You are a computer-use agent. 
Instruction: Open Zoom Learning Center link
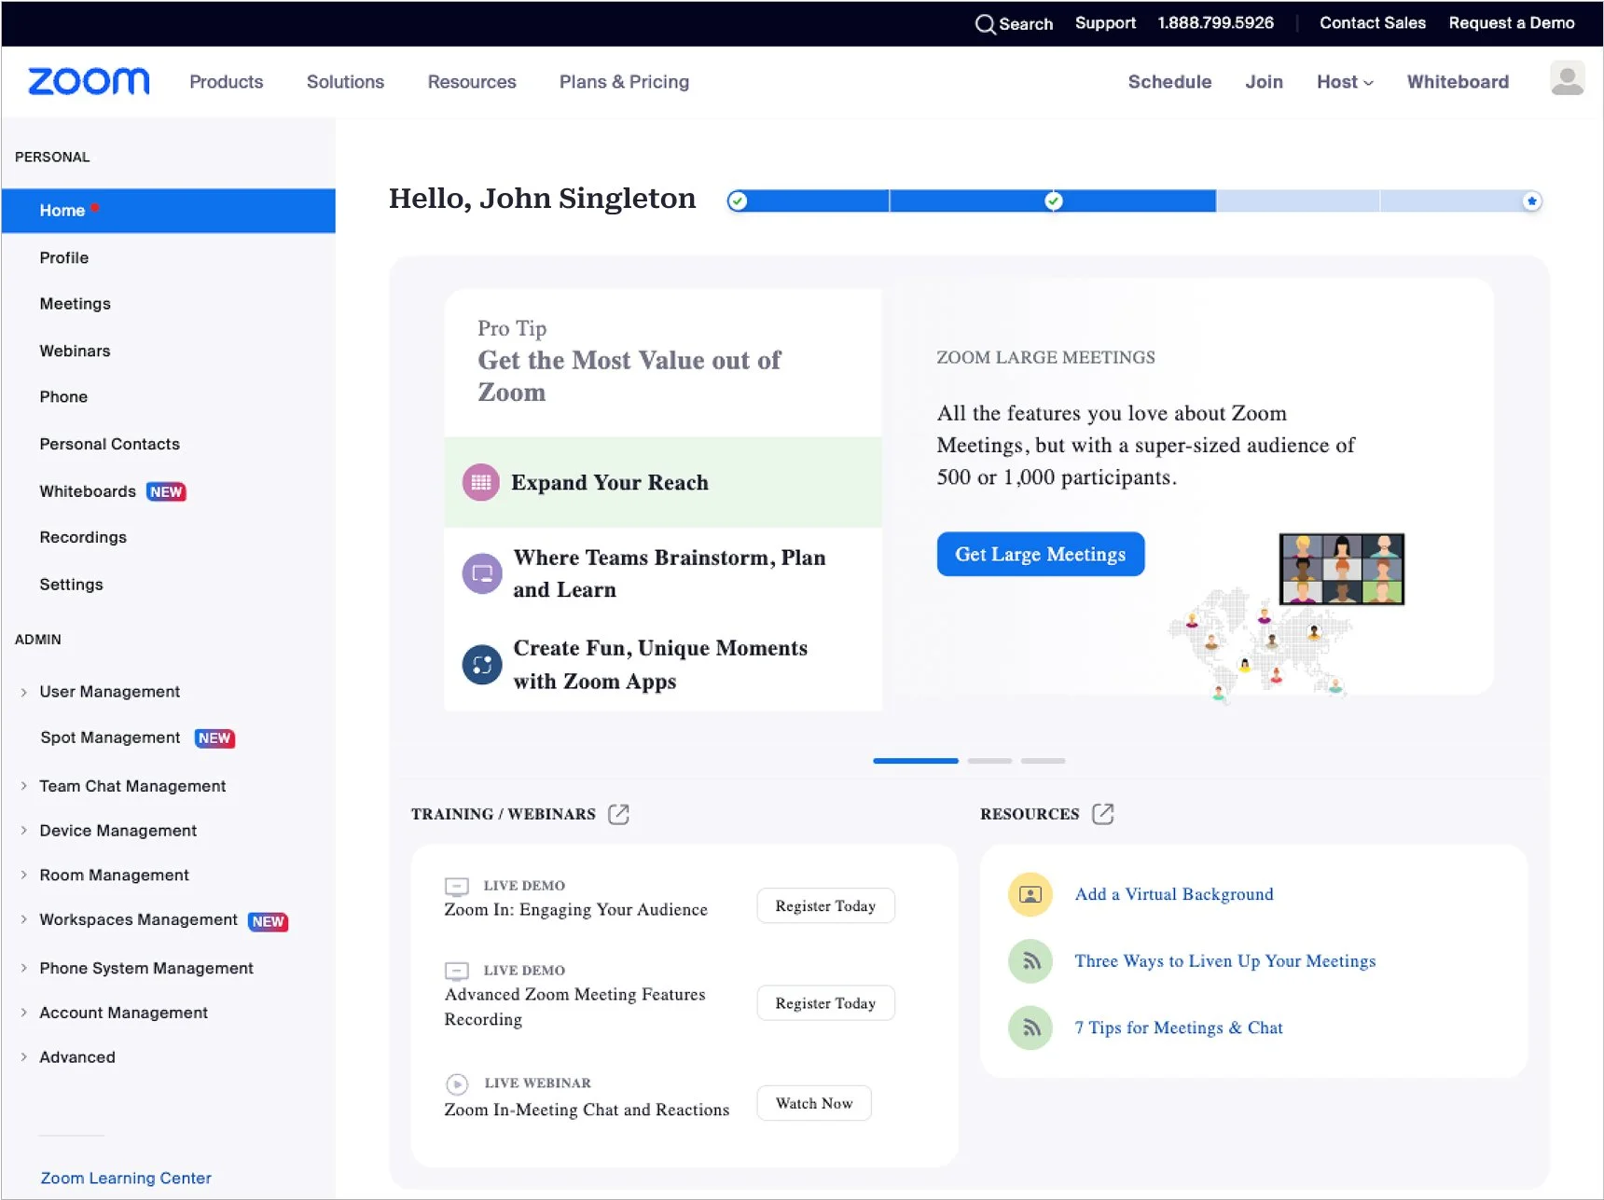click(126, 1179)
